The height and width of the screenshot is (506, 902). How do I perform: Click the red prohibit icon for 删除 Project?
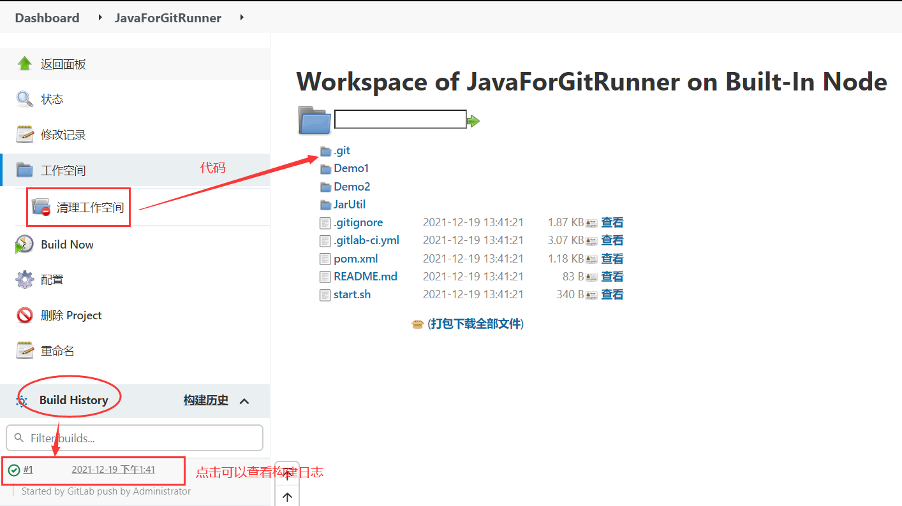pos(24,315)
